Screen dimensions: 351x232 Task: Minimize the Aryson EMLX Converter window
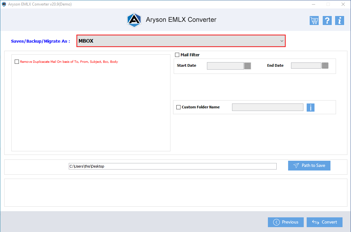314,4
